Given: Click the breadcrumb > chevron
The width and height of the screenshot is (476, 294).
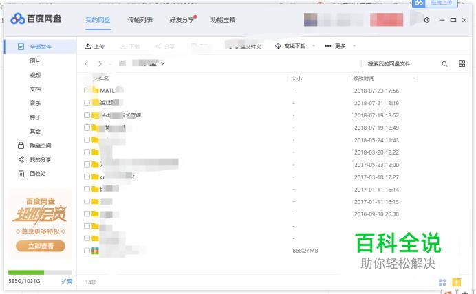Looking at the screenshot, I should pos(162,64).
